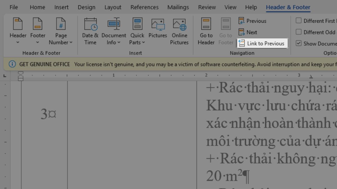Click the text line 'Khu vực lưu chứa'
337x189 pixels.
(271, 106)
